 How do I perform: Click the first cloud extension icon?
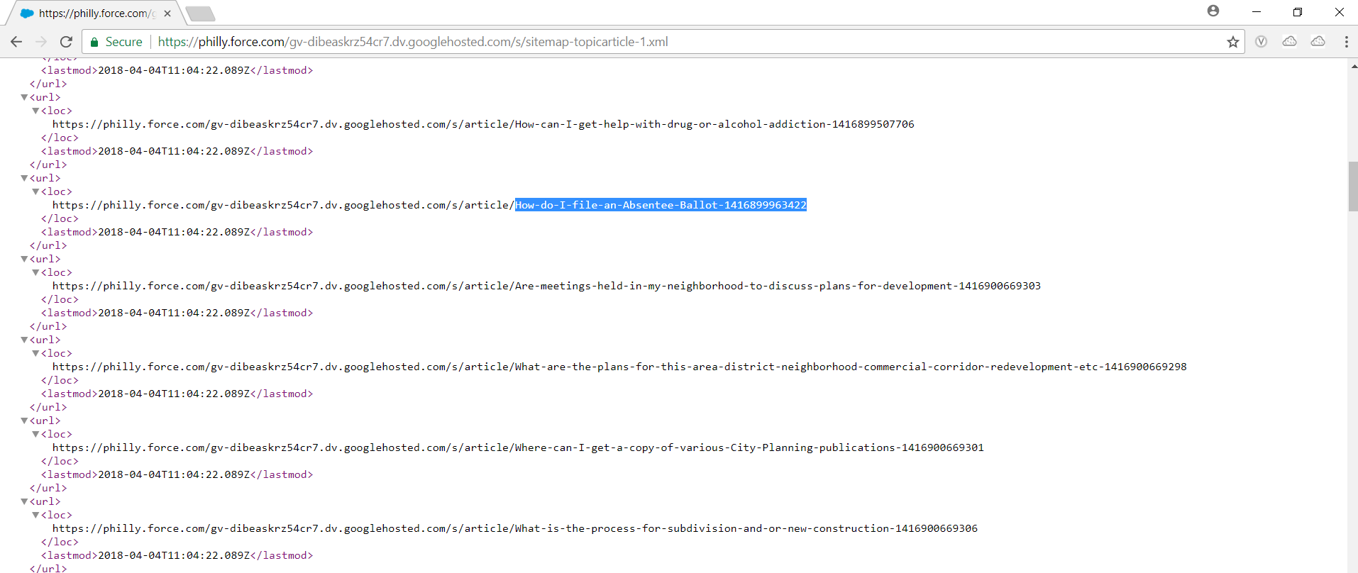pos(1290,42)
